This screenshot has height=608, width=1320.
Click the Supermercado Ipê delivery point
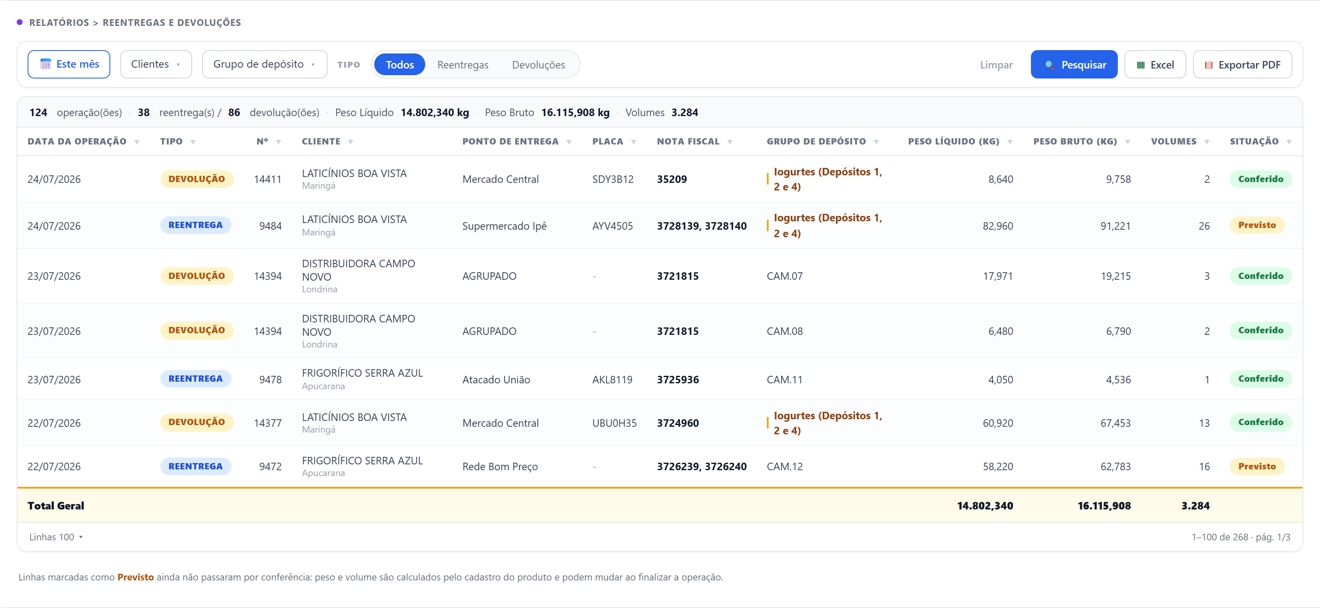504,226
